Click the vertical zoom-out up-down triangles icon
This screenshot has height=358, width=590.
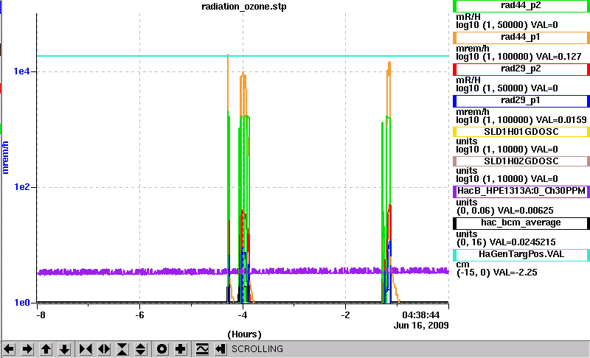(140, 349)
